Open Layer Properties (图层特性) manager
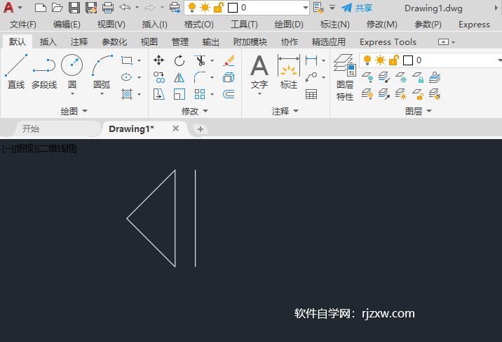 click(x=345, y=77)
